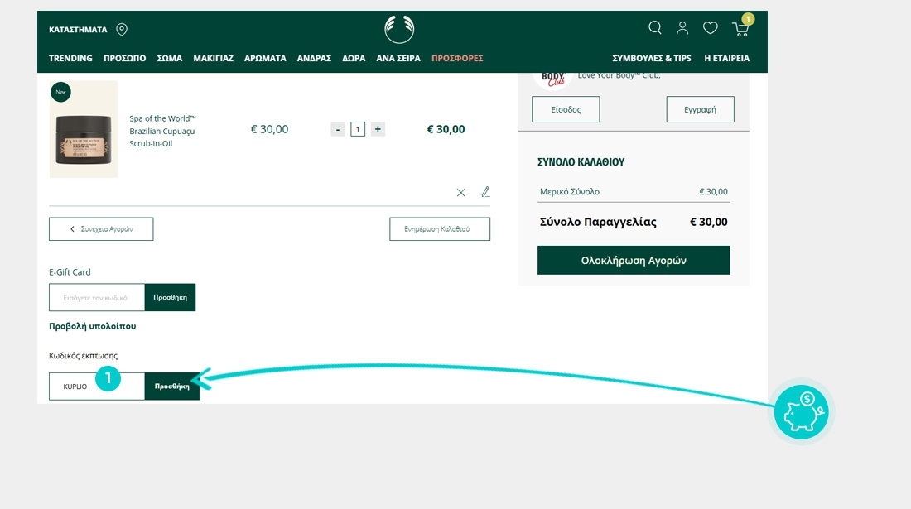Open the user account icon
This screenshot has width=911, height=509.
click(682, 28)
